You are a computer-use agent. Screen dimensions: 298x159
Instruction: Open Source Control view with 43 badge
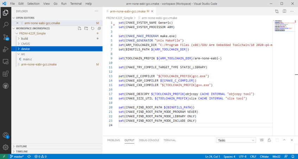pyautogui.click(x=6, y=37)
